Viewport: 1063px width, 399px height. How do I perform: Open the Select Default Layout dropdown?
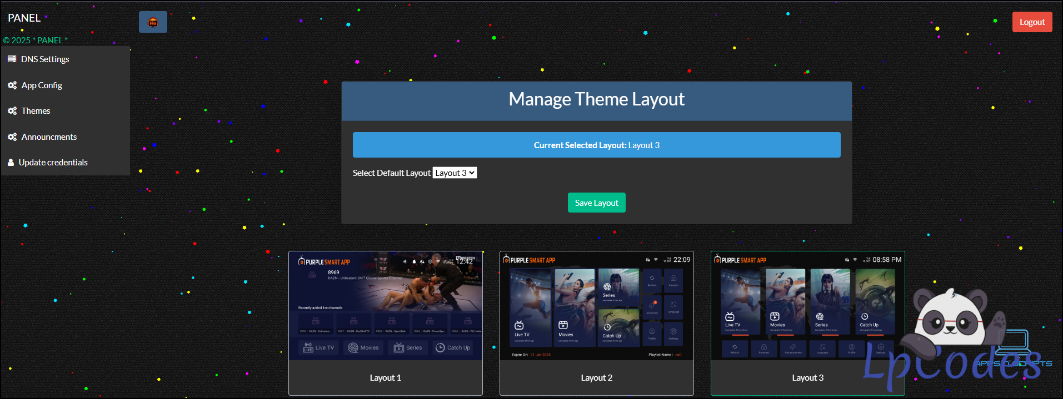point(455,173)
